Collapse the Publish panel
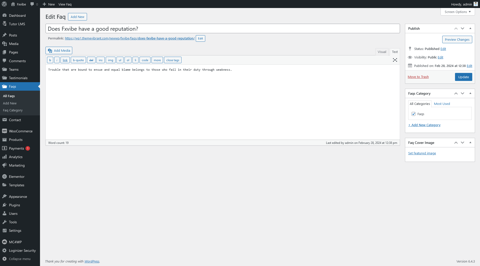The image size is (480, 266). tap(470, 28)
